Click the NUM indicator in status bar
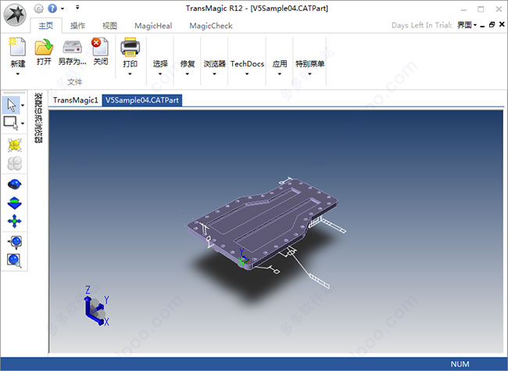The height and width of the screenshot is (371, 508). (x=460, y=364)
